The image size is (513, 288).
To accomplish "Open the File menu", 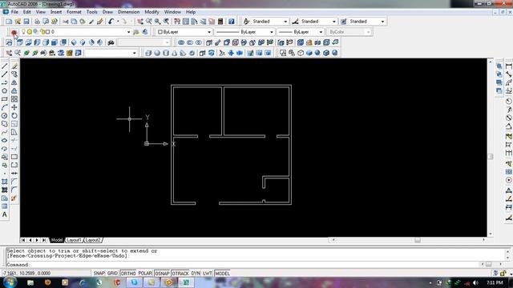I will pyautogui.click(x=14, y=12).
